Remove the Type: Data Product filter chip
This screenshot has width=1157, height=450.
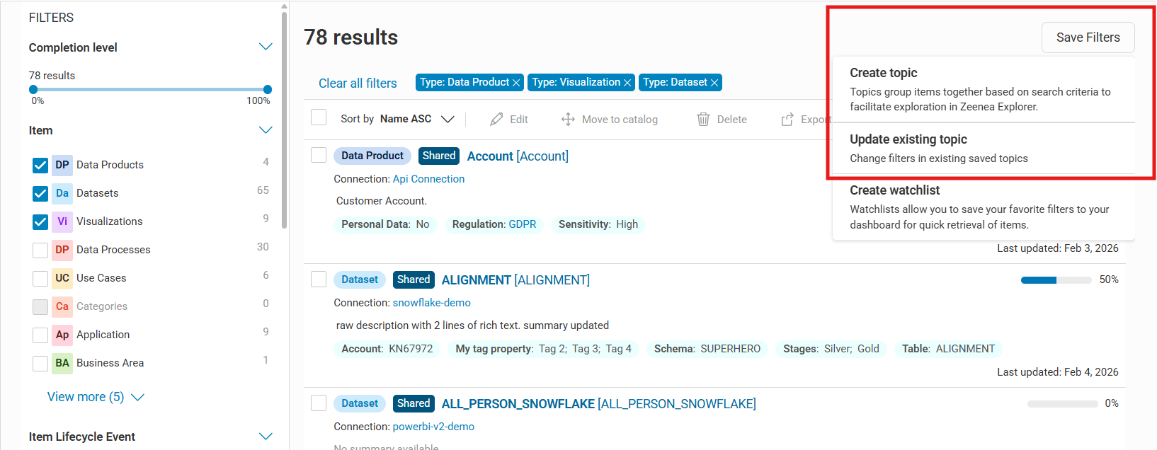pyautogui.click(x=516, y=83)
